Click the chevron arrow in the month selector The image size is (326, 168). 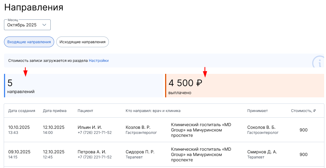(x=44, y=25)
